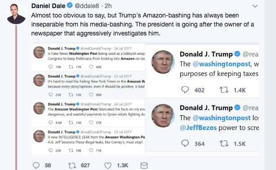Click retweet icon showing 1.5K in image
Screen dimensions: 276x170
(224, 144)
